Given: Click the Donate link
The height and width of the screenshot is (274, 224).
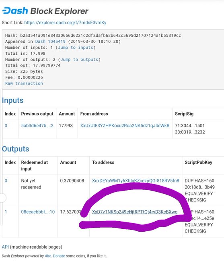Looking at the screenshot, I should coord(59,256).
